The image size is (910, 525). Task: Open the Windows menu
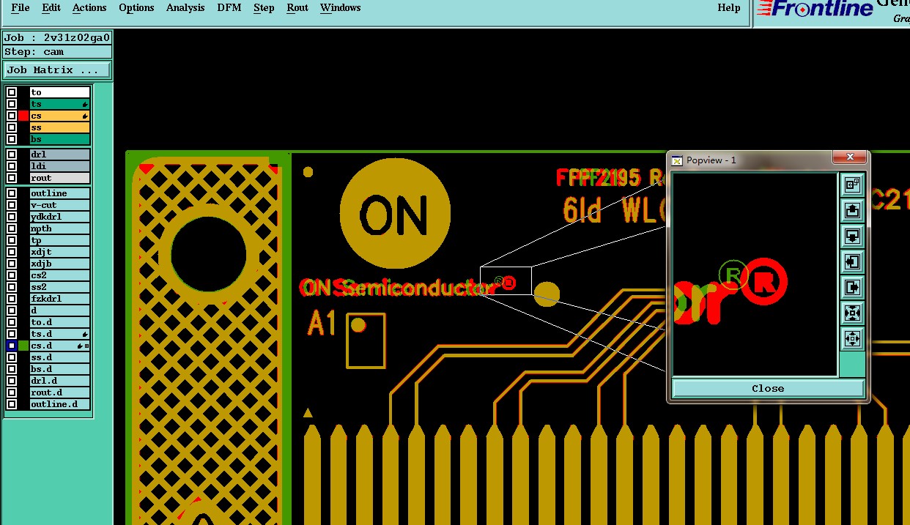(341, 8)
